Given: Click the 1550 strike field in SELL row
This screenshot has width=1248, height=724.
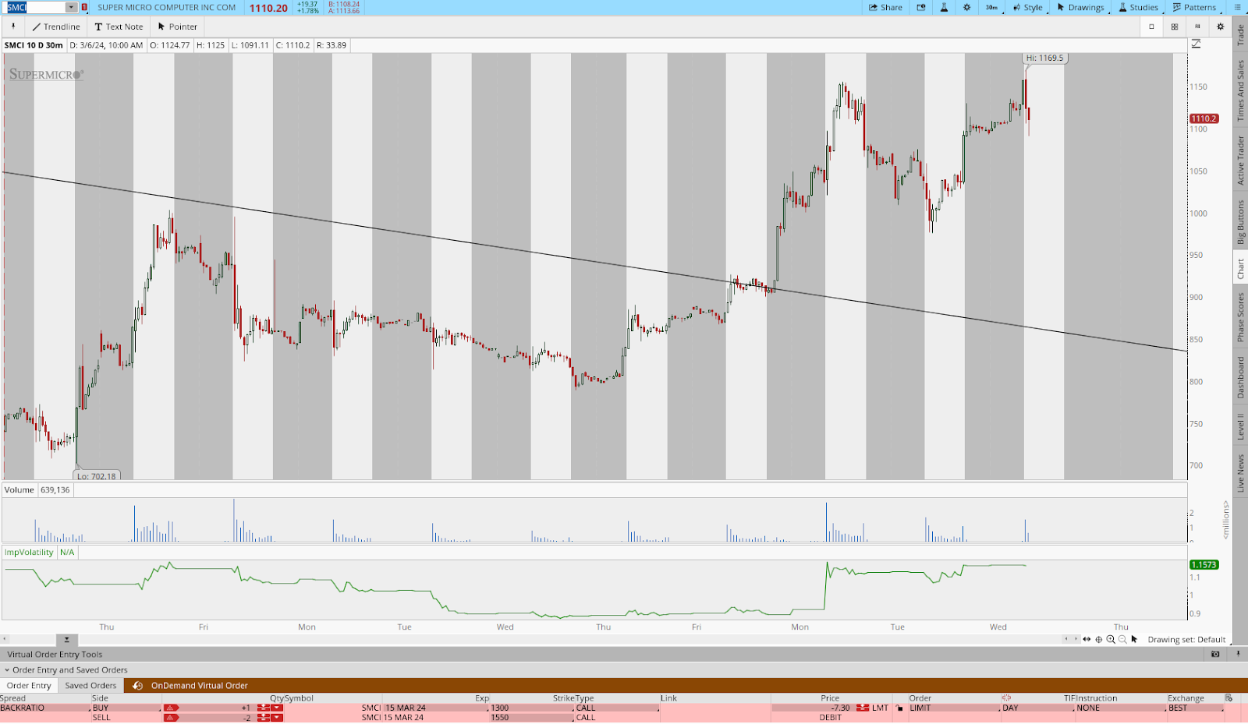Looking at the screenshot, I should [x=531, y=718].
